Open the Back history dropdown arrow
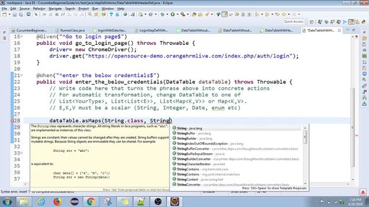 tap(289, 14)
